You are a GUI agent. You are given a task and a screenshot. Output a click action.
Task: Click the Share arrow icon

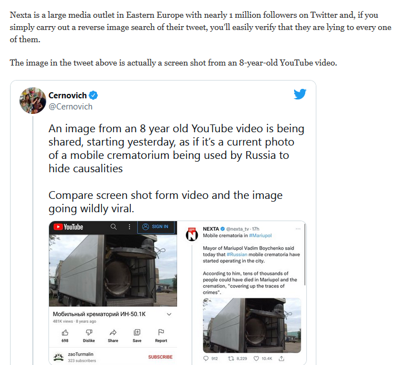113,333
